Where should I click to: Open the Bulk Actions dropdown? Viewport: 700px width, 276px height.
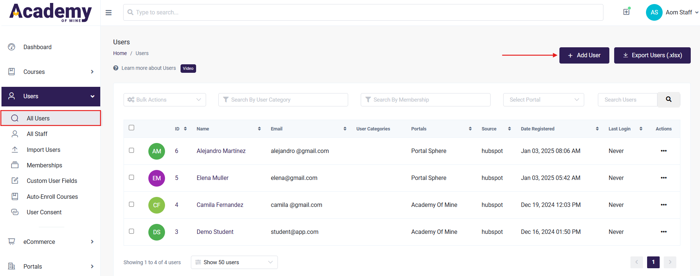[x=165, y=100]
